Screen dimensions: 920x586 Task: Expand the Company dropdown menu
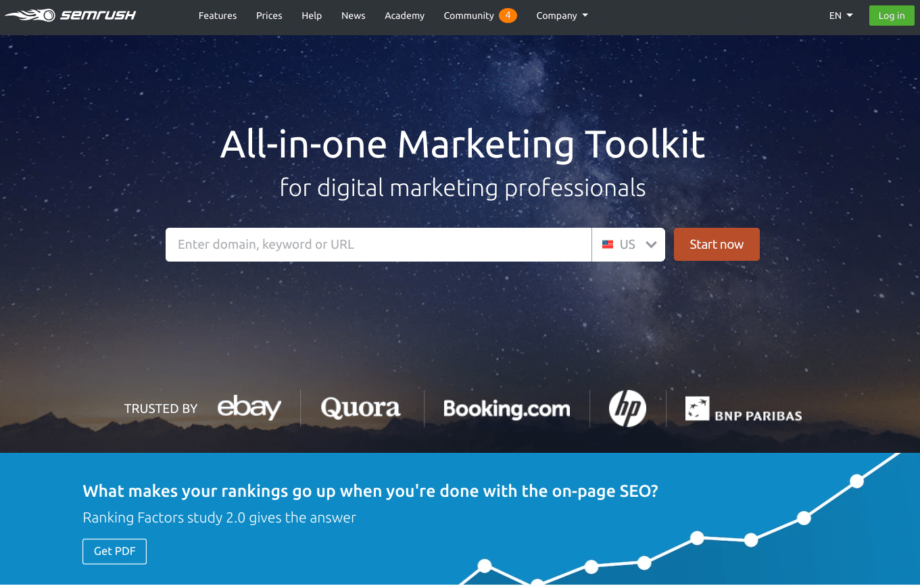pos(562,16)
